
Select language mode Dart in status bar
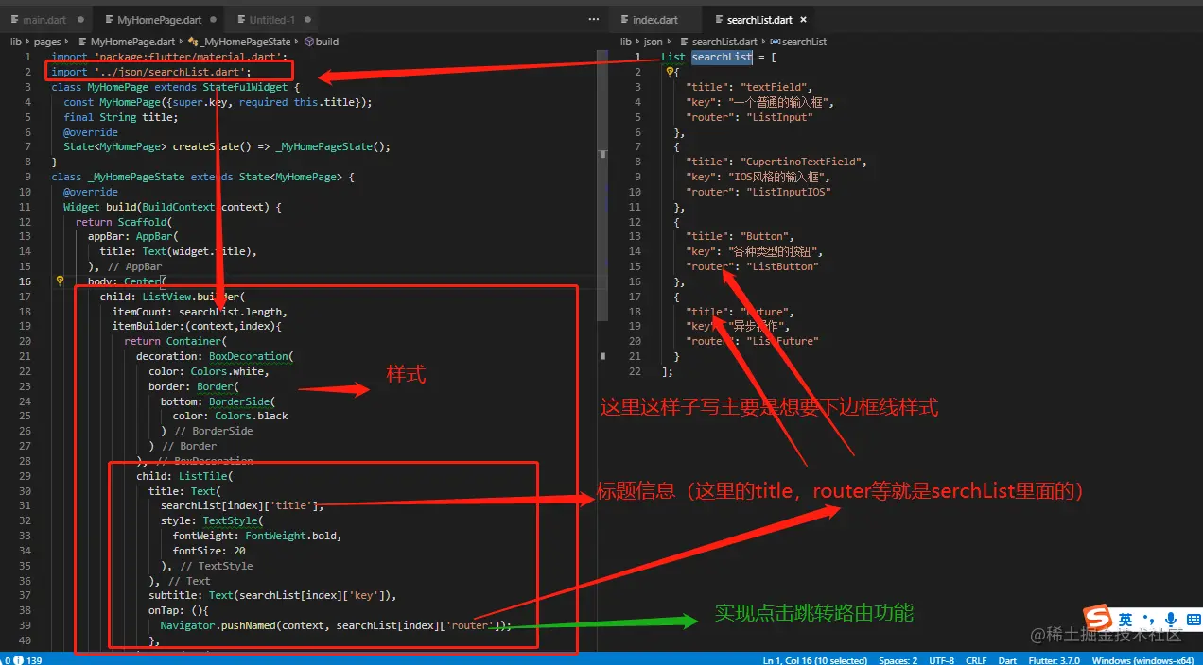click(1007, 659)
